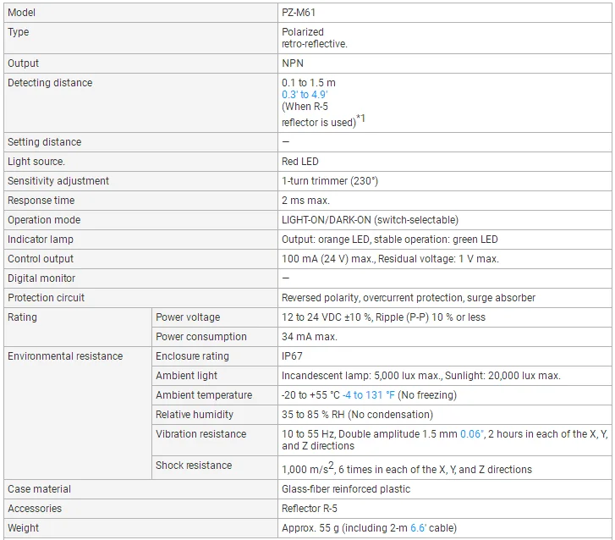
Task: Click the 'Vibration resistance' sub-label
Action: pos(201,434)
